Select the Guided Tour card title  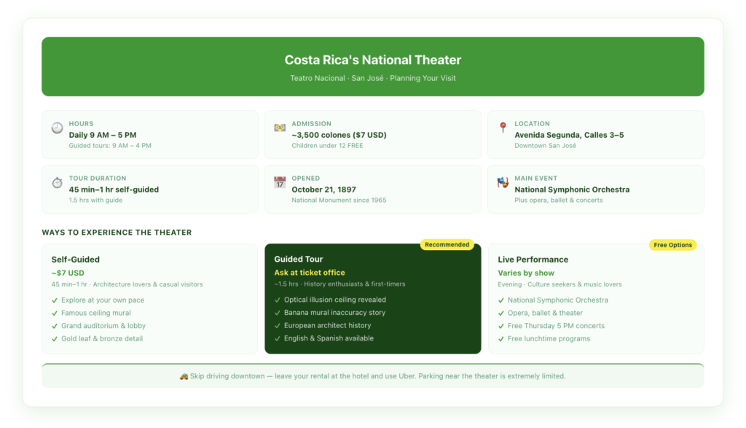click(x=298, y=259)
